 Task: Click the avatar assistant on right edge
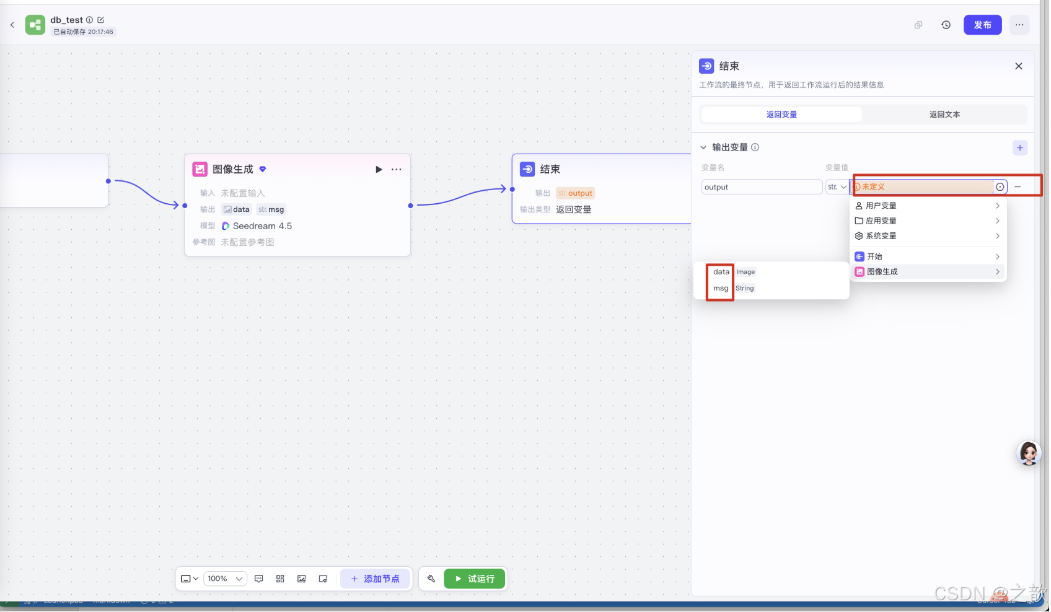(x=1029, y=453)
